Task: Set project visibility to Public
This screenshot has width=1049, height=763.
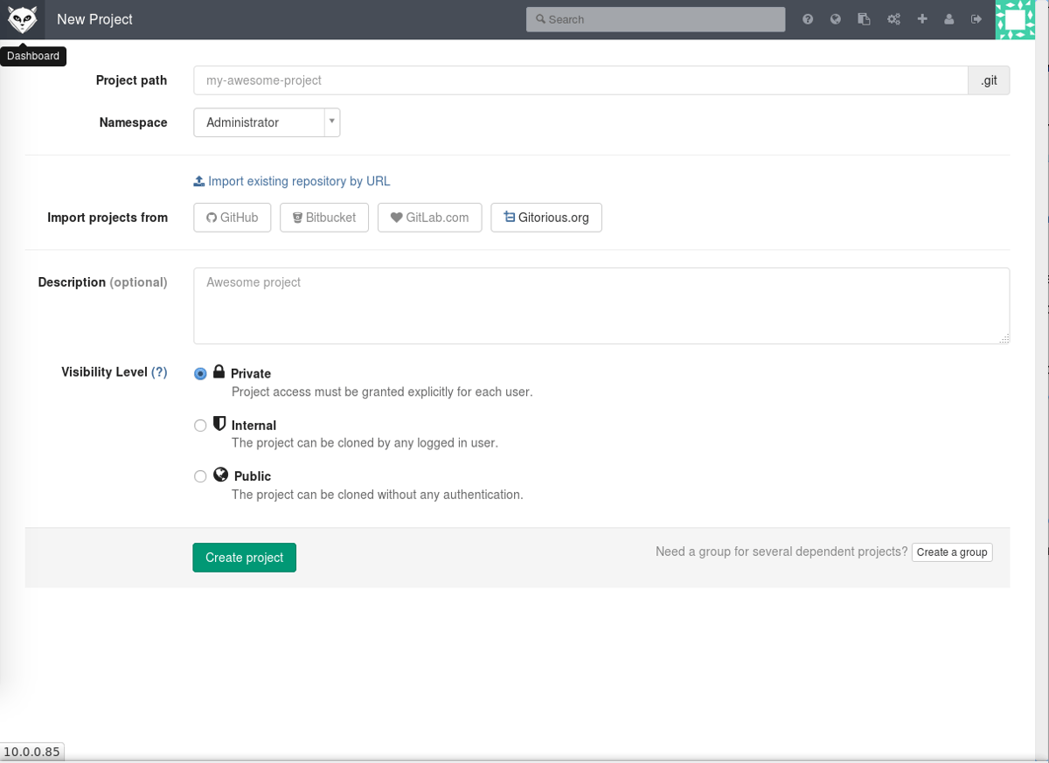Action: 199,475
